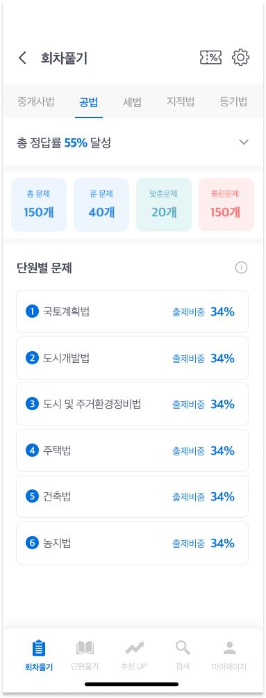Open unit 1 국토계획법
Viewport: 266px width, 698px height.
tap(132, 311)
